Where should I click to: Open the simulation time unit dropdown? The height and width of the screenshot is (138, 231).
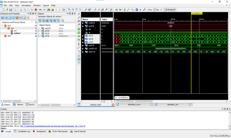pyautogui.click(x=154, y=10)
